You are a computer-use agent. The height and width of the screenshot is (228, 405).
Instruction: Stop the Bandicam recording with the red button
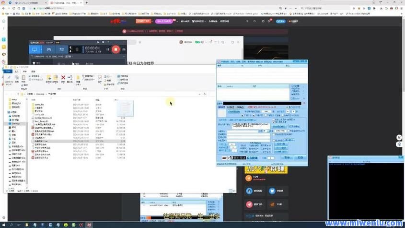pyautogui.click(x=116, y=49)
